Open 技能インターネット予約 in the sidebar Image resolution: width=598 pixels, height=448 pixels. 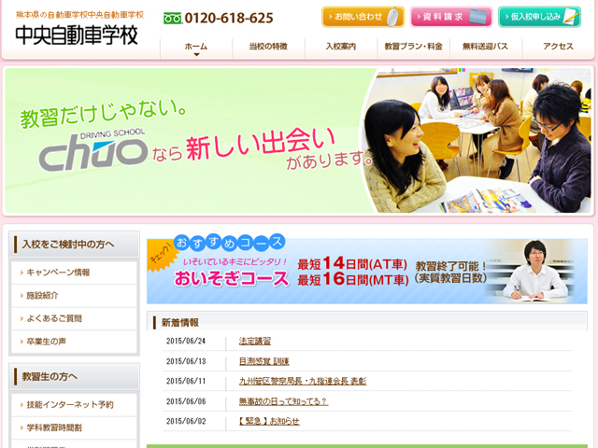70,405
